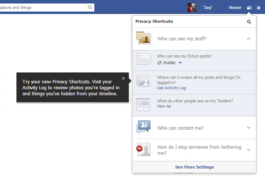Click the search magnifier in Privacy Shortcuts

[x=249, y=22]
